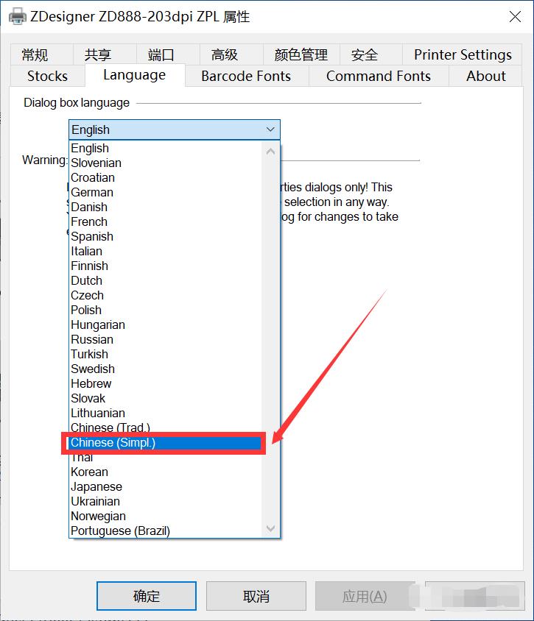Switch to the Stocks tab
Screen dimensions: 534x621
click(x=47, y=77)
